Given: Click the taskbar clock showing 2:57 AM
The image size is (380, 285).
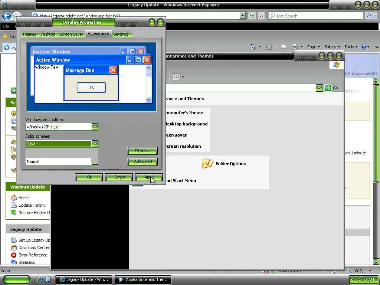Looking at the screenshot, I should [366, 279].
